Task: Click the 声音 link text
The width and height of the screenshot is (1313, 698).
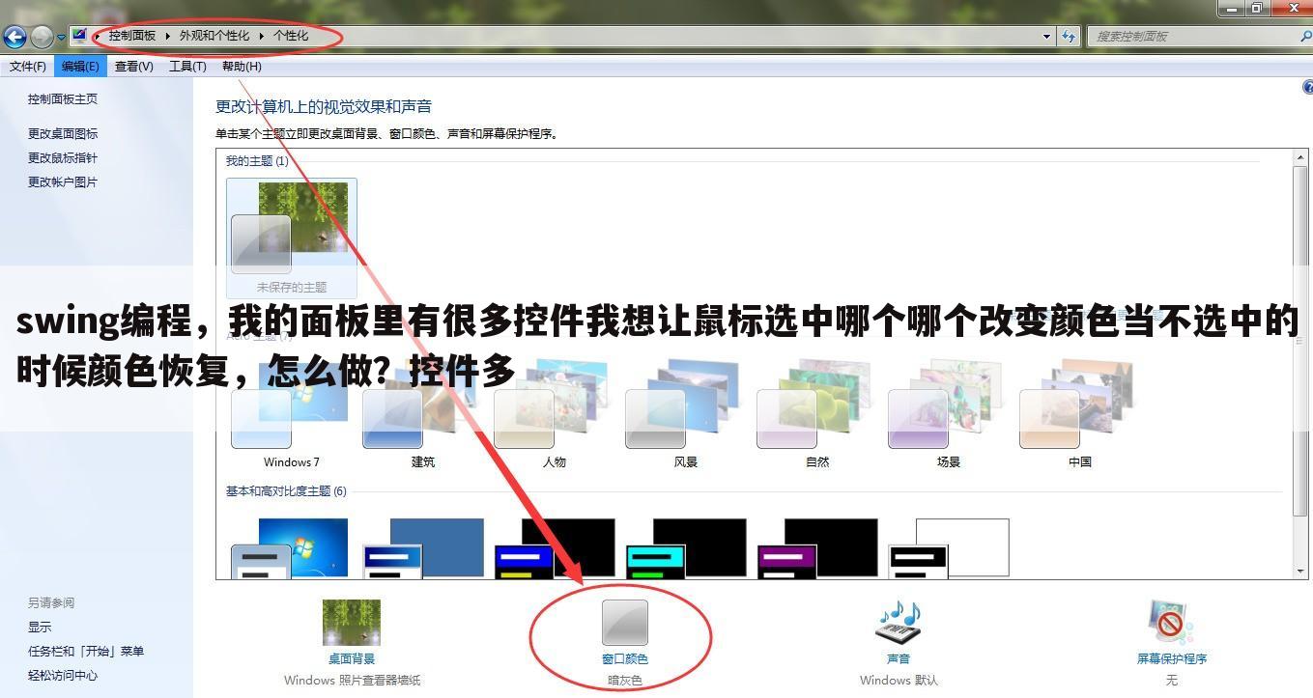Action: 898,658
